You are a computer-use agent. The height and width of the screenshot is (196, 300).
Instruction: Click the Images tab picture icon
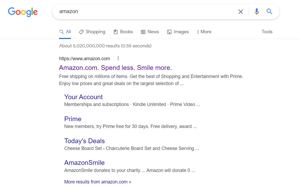click(169, 32)
